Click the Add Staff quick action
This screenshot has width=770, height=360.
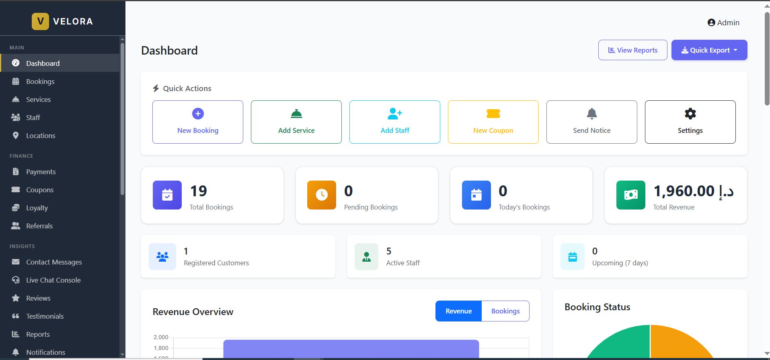[x=395, y=122]
